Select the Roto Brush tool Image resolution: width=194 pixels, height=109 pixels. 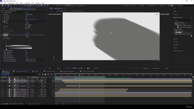click(x=45, y=5)
